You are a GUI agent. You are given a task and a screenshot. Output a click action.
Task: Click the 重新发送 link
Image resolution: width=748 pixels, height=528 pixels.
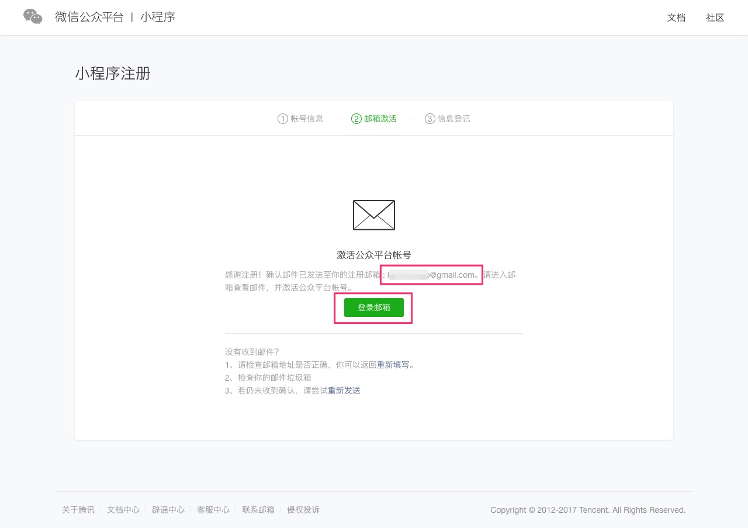tap(344, 391)
